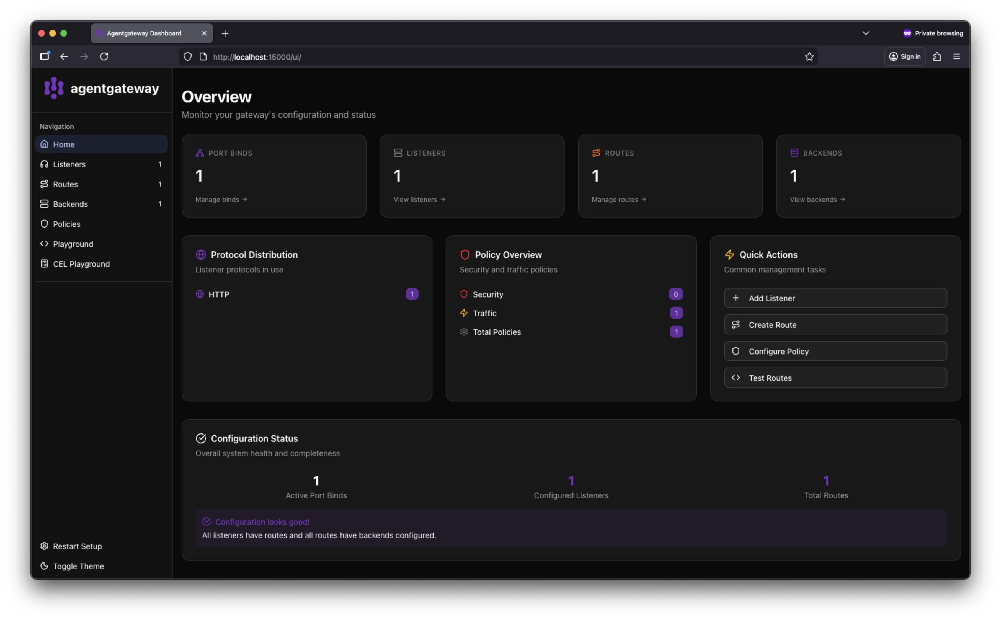1001x620 pixels.
Task: Bookmark this page with the star icon
Action: (x=809, y=56)
